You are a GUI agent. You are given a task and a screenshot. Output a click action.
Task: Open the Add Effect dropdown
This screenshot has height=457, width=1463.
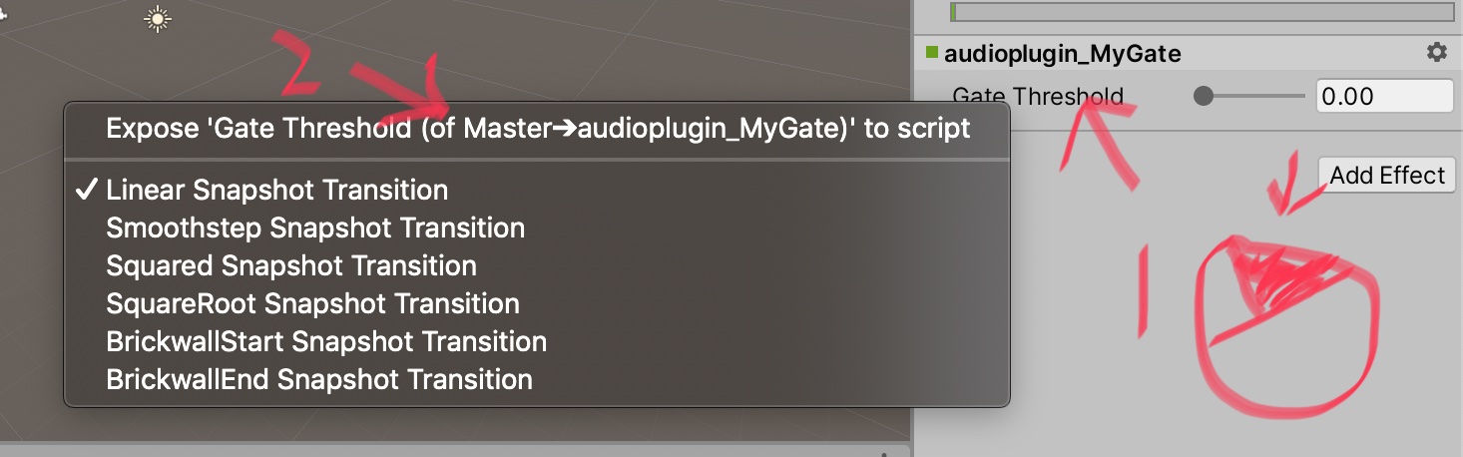point(1387,175)
